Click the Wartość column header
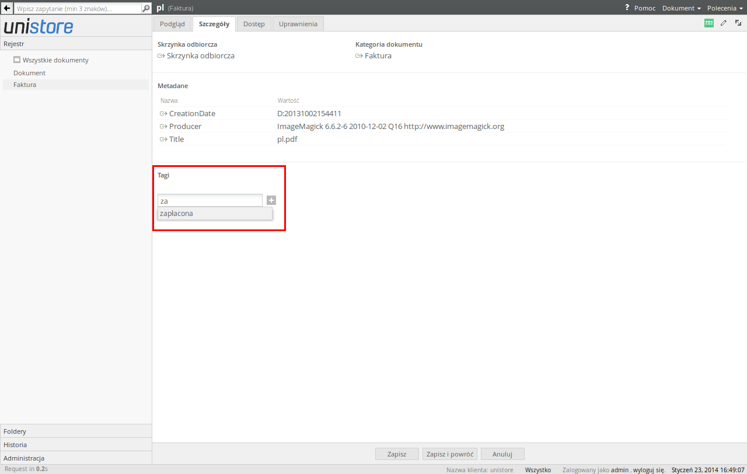This screenshot has height=474, width=747. click(288, 100)
